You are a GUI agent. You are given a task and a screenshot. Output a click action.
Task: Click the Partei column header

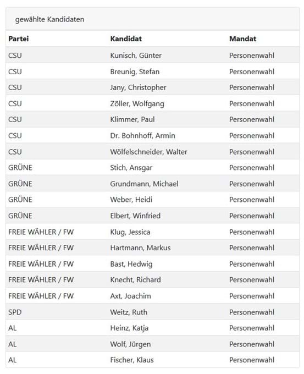pyautogui.click(x=18, y=38)
